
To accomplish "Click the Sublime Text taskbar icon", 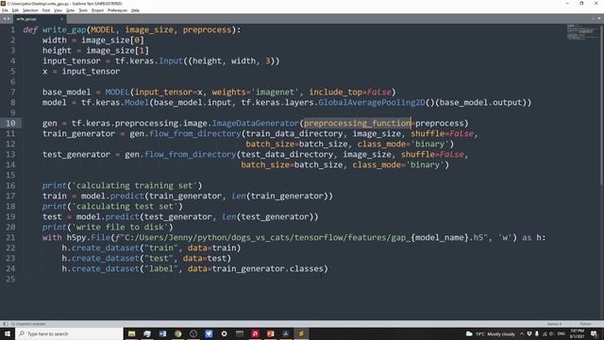I will [301, 333].
